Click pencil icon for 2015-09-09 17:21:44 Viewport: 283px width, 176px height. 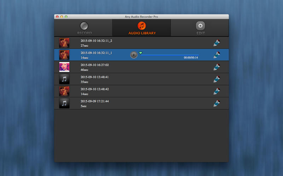[x=216, y=103]
